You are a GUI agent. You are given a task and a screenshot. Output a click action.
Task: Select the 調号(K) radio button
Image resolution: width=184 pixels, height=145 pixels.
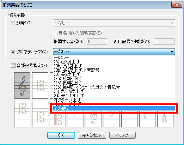(x=13, y=23)
